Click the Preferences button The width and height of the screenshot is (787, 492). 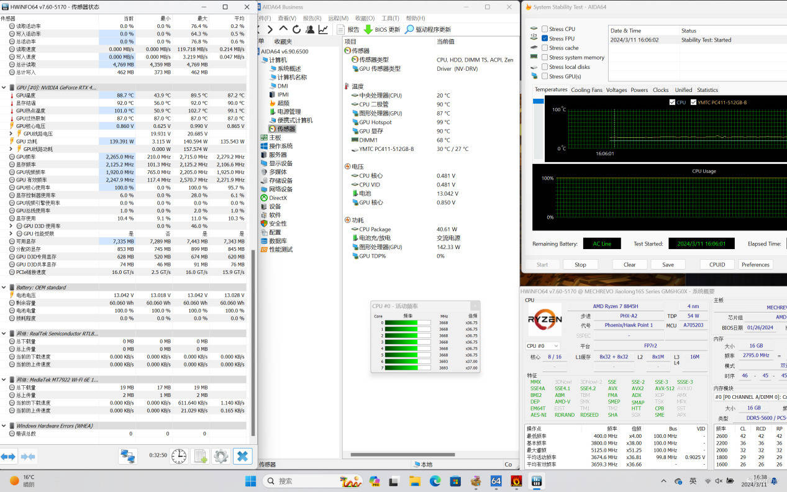pyautogui.click(x=755, y=265)
